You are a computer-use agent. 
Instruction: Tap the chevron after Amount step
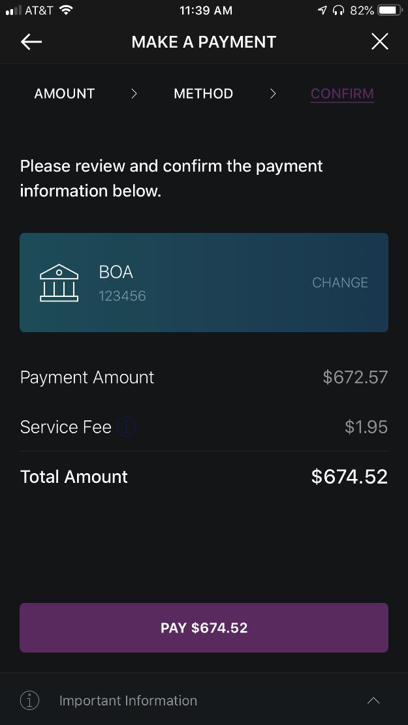(134, 93)
